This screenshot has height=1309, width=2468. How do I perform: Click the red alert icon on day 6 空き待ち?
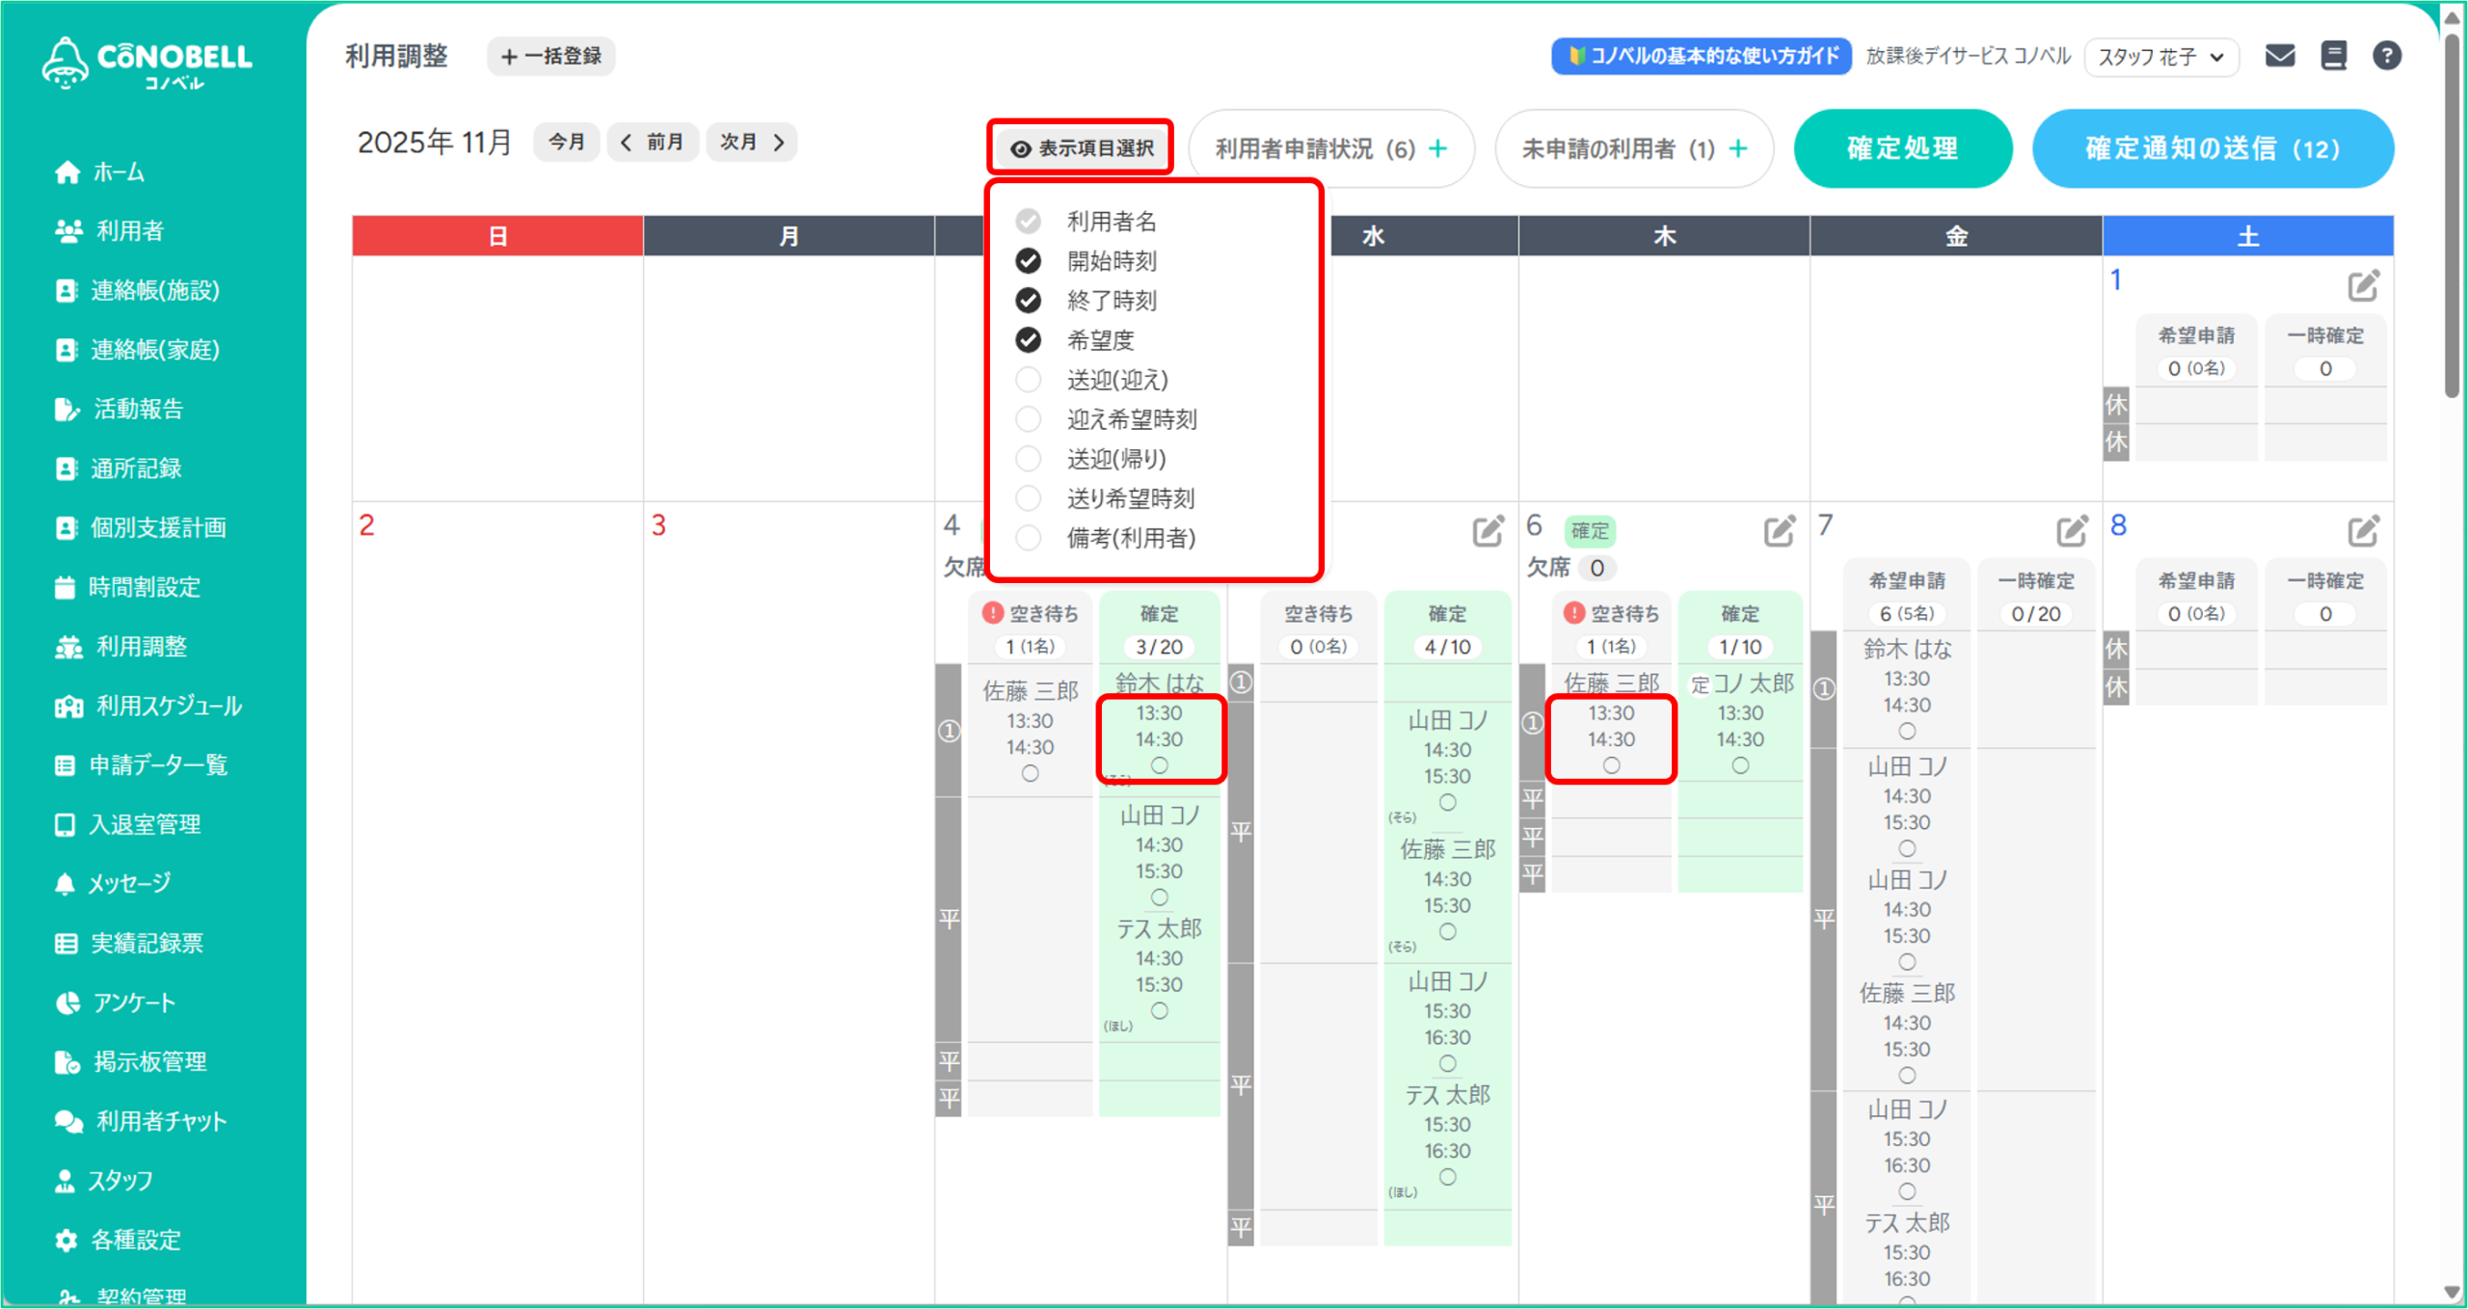1574,613
